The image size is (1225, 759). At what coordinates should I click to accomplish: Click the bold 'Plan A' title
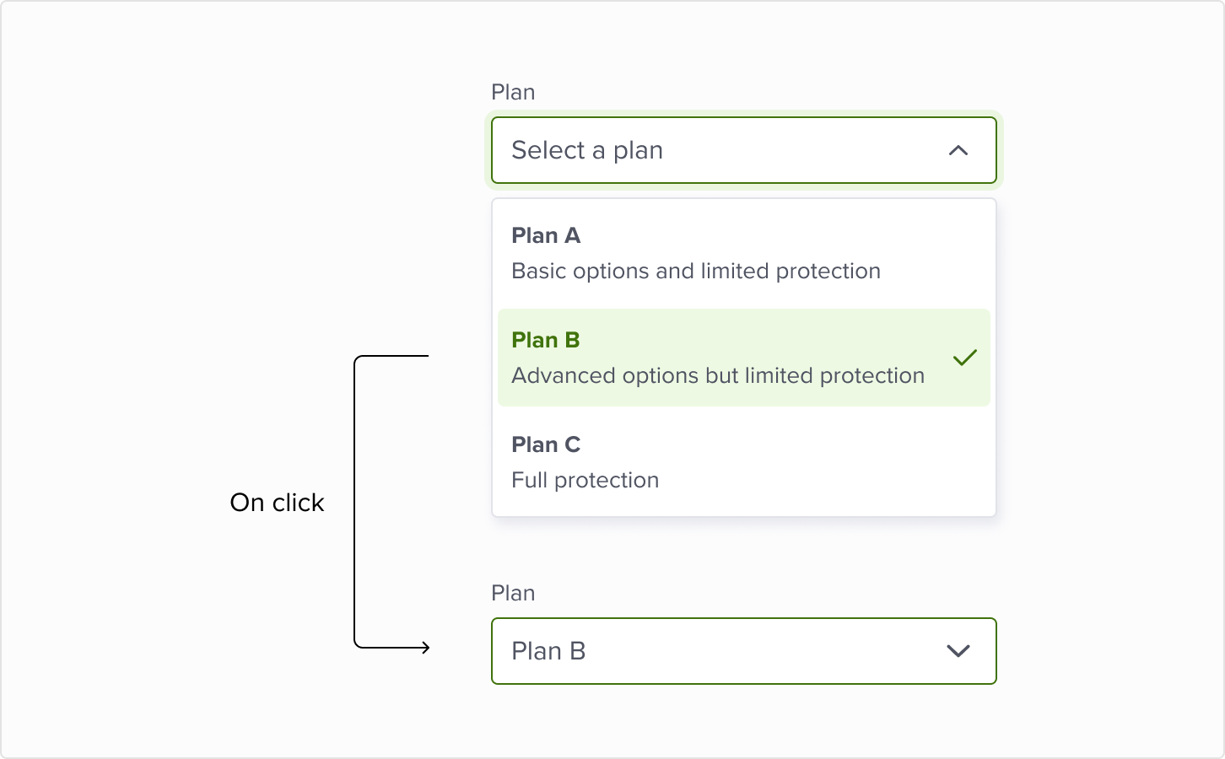(546, 236)
